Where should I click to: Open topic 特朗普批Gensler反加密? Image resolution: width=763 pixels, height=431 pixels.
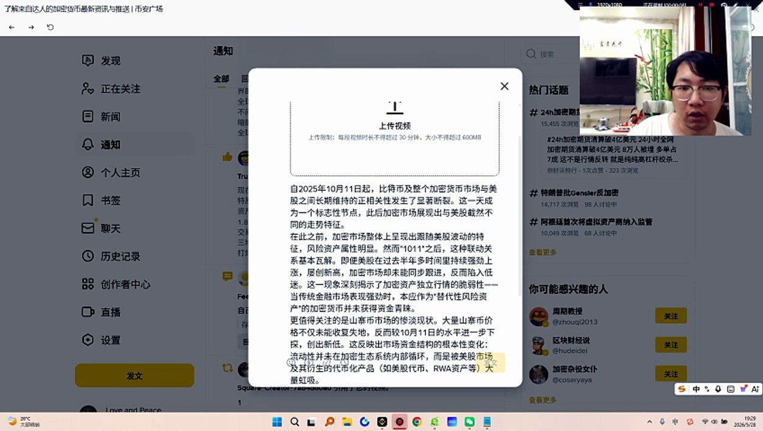(x=579, y=193)
